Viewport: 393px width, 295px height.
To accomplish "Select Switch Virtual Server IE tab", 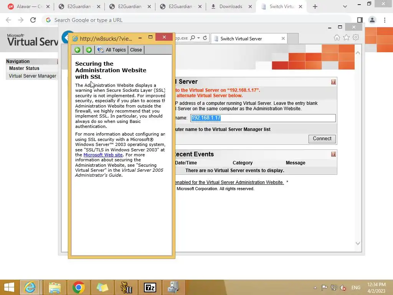I will click(x=249, y=39).
